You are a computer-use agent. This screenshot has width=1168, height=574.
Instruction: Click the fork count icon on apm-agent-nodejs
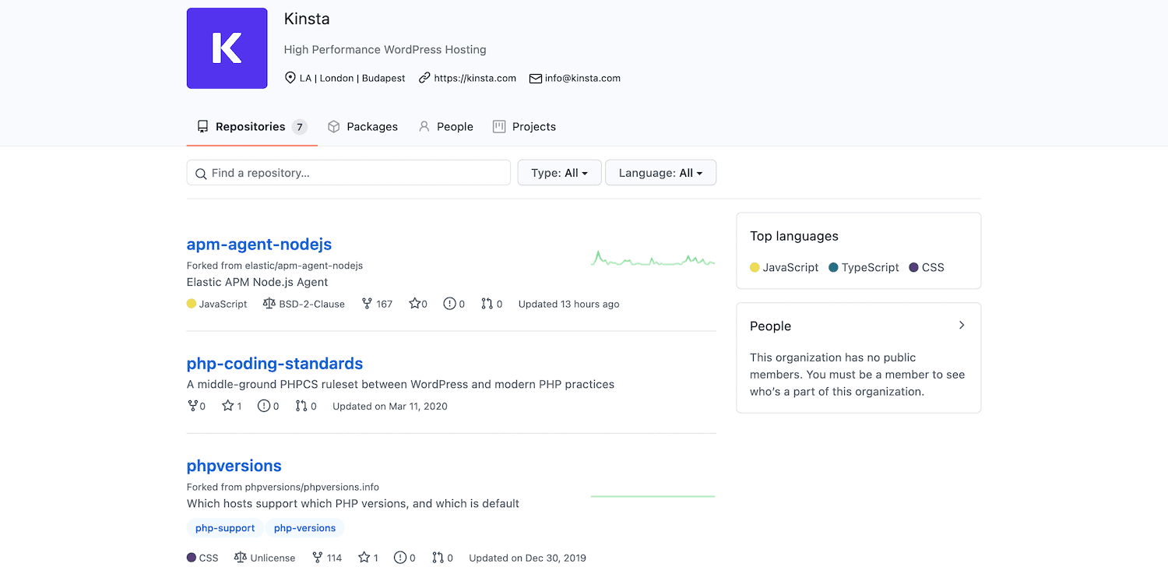coord(367,304)
